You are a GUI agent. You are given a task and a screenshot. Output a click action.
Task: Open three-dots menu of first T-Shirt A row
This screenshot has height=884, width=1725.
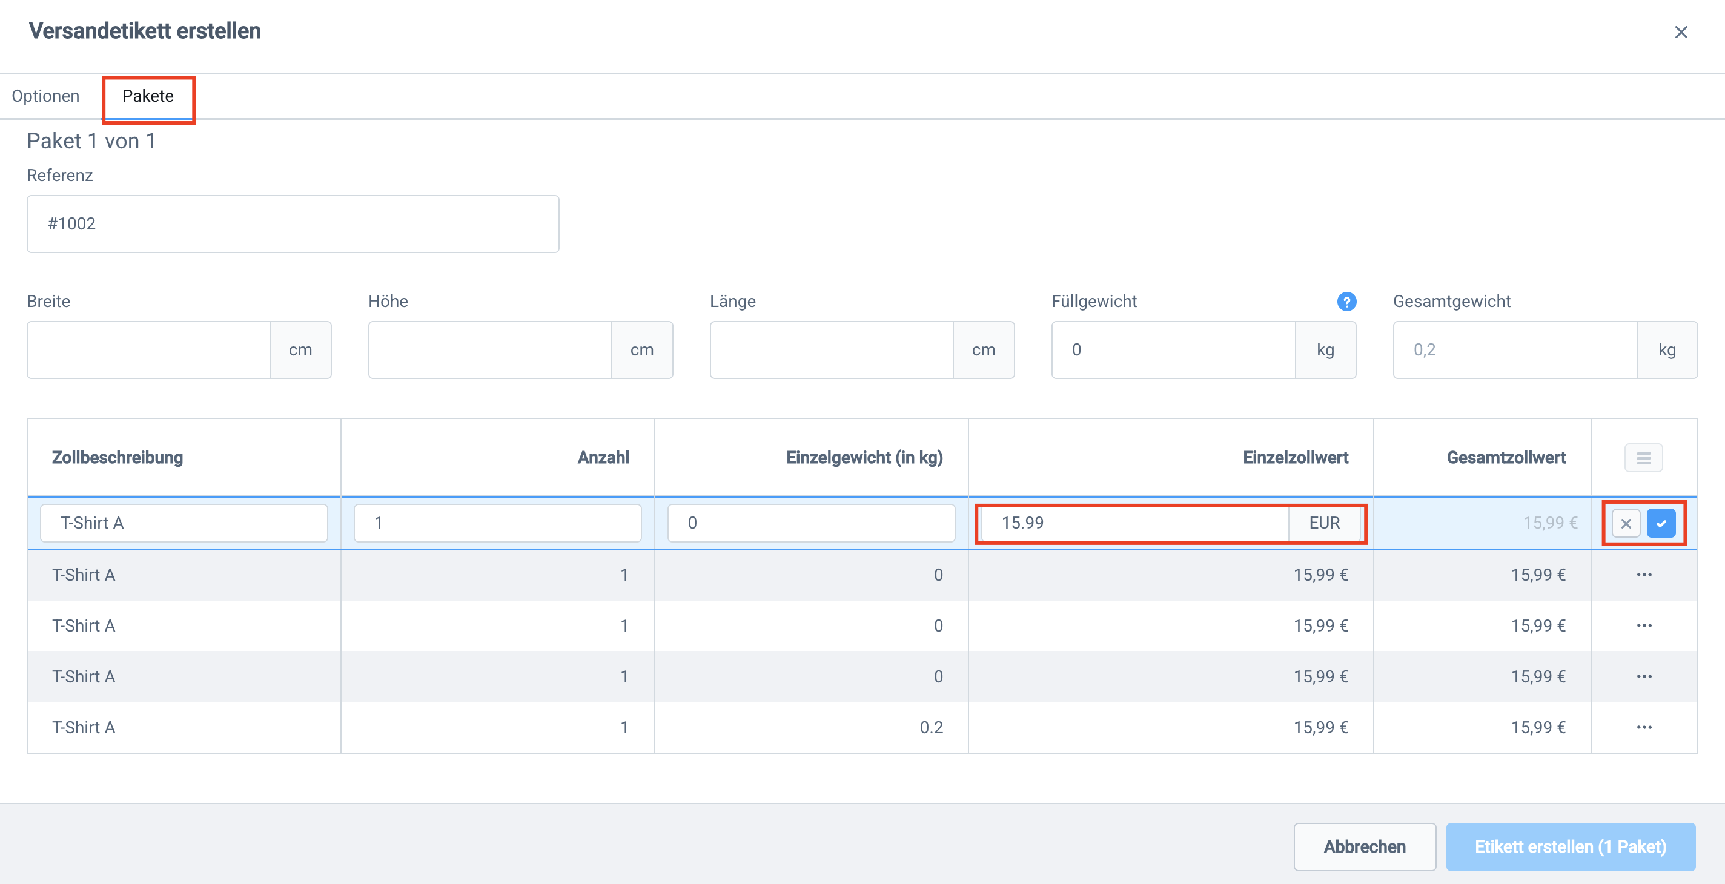point(1644,575)
